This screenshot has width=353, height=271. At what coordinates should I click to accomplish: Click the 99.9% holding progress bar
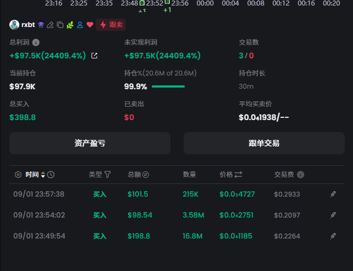pyautogui.click(x=168, y=86)
